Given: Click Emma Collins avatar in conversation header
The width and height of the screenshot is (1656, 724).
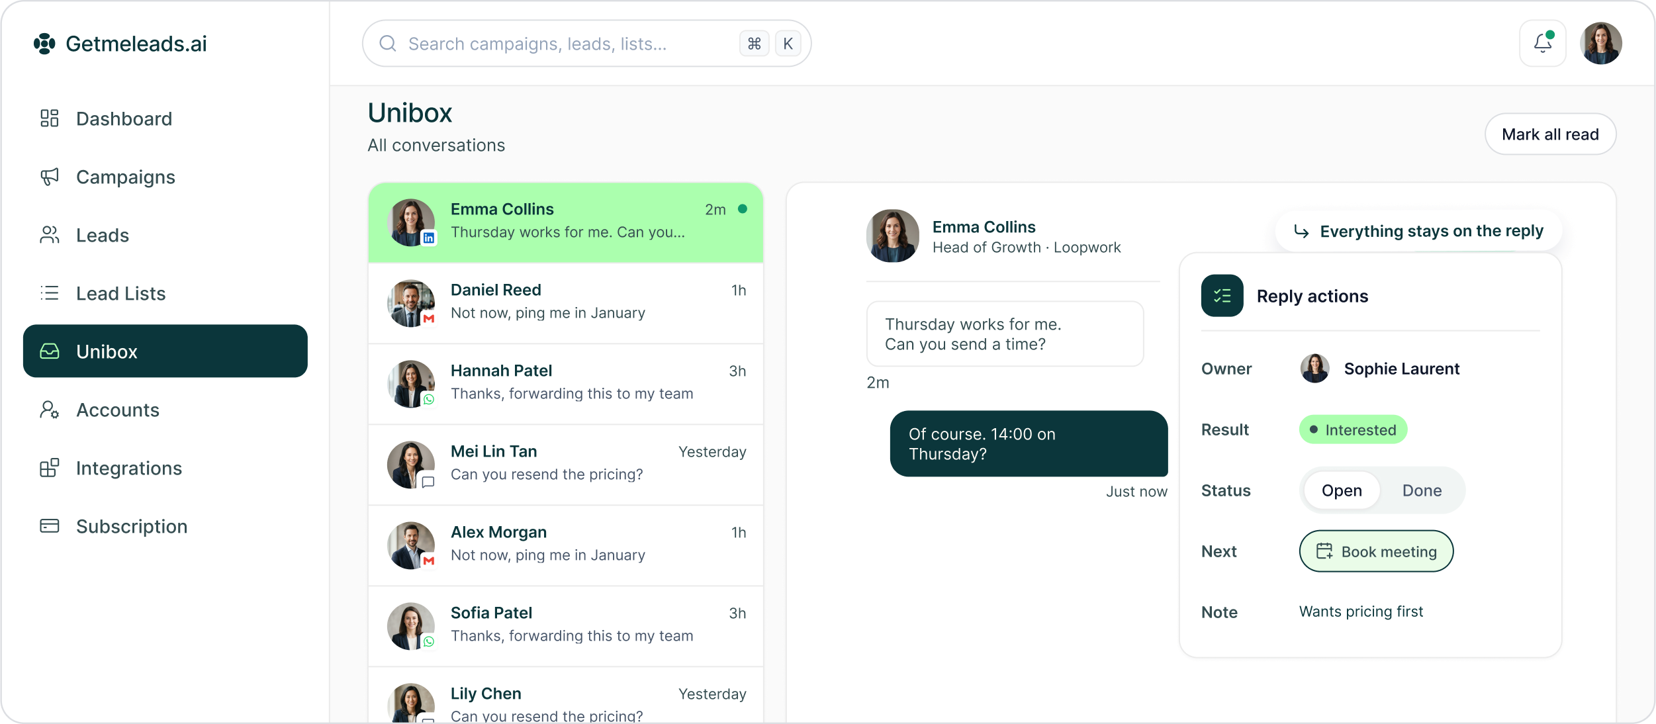Looking at the screenshot, I should (893, 236).
